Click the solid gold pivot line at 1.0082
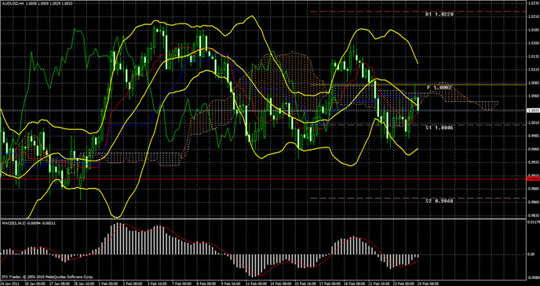The height and width of the screenshot is (286, 540). pos(418,84)
